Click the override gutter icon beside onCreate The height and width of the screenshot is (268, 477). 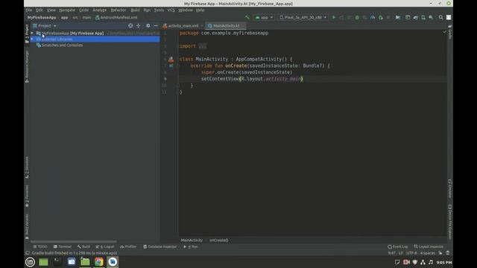(171, 66)
